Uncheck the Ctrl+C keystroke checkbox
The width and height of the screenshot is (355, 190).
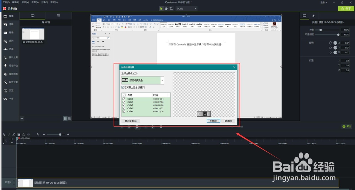tap(124, 108)
